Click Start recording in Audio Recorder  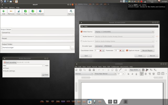click(10, 62)
